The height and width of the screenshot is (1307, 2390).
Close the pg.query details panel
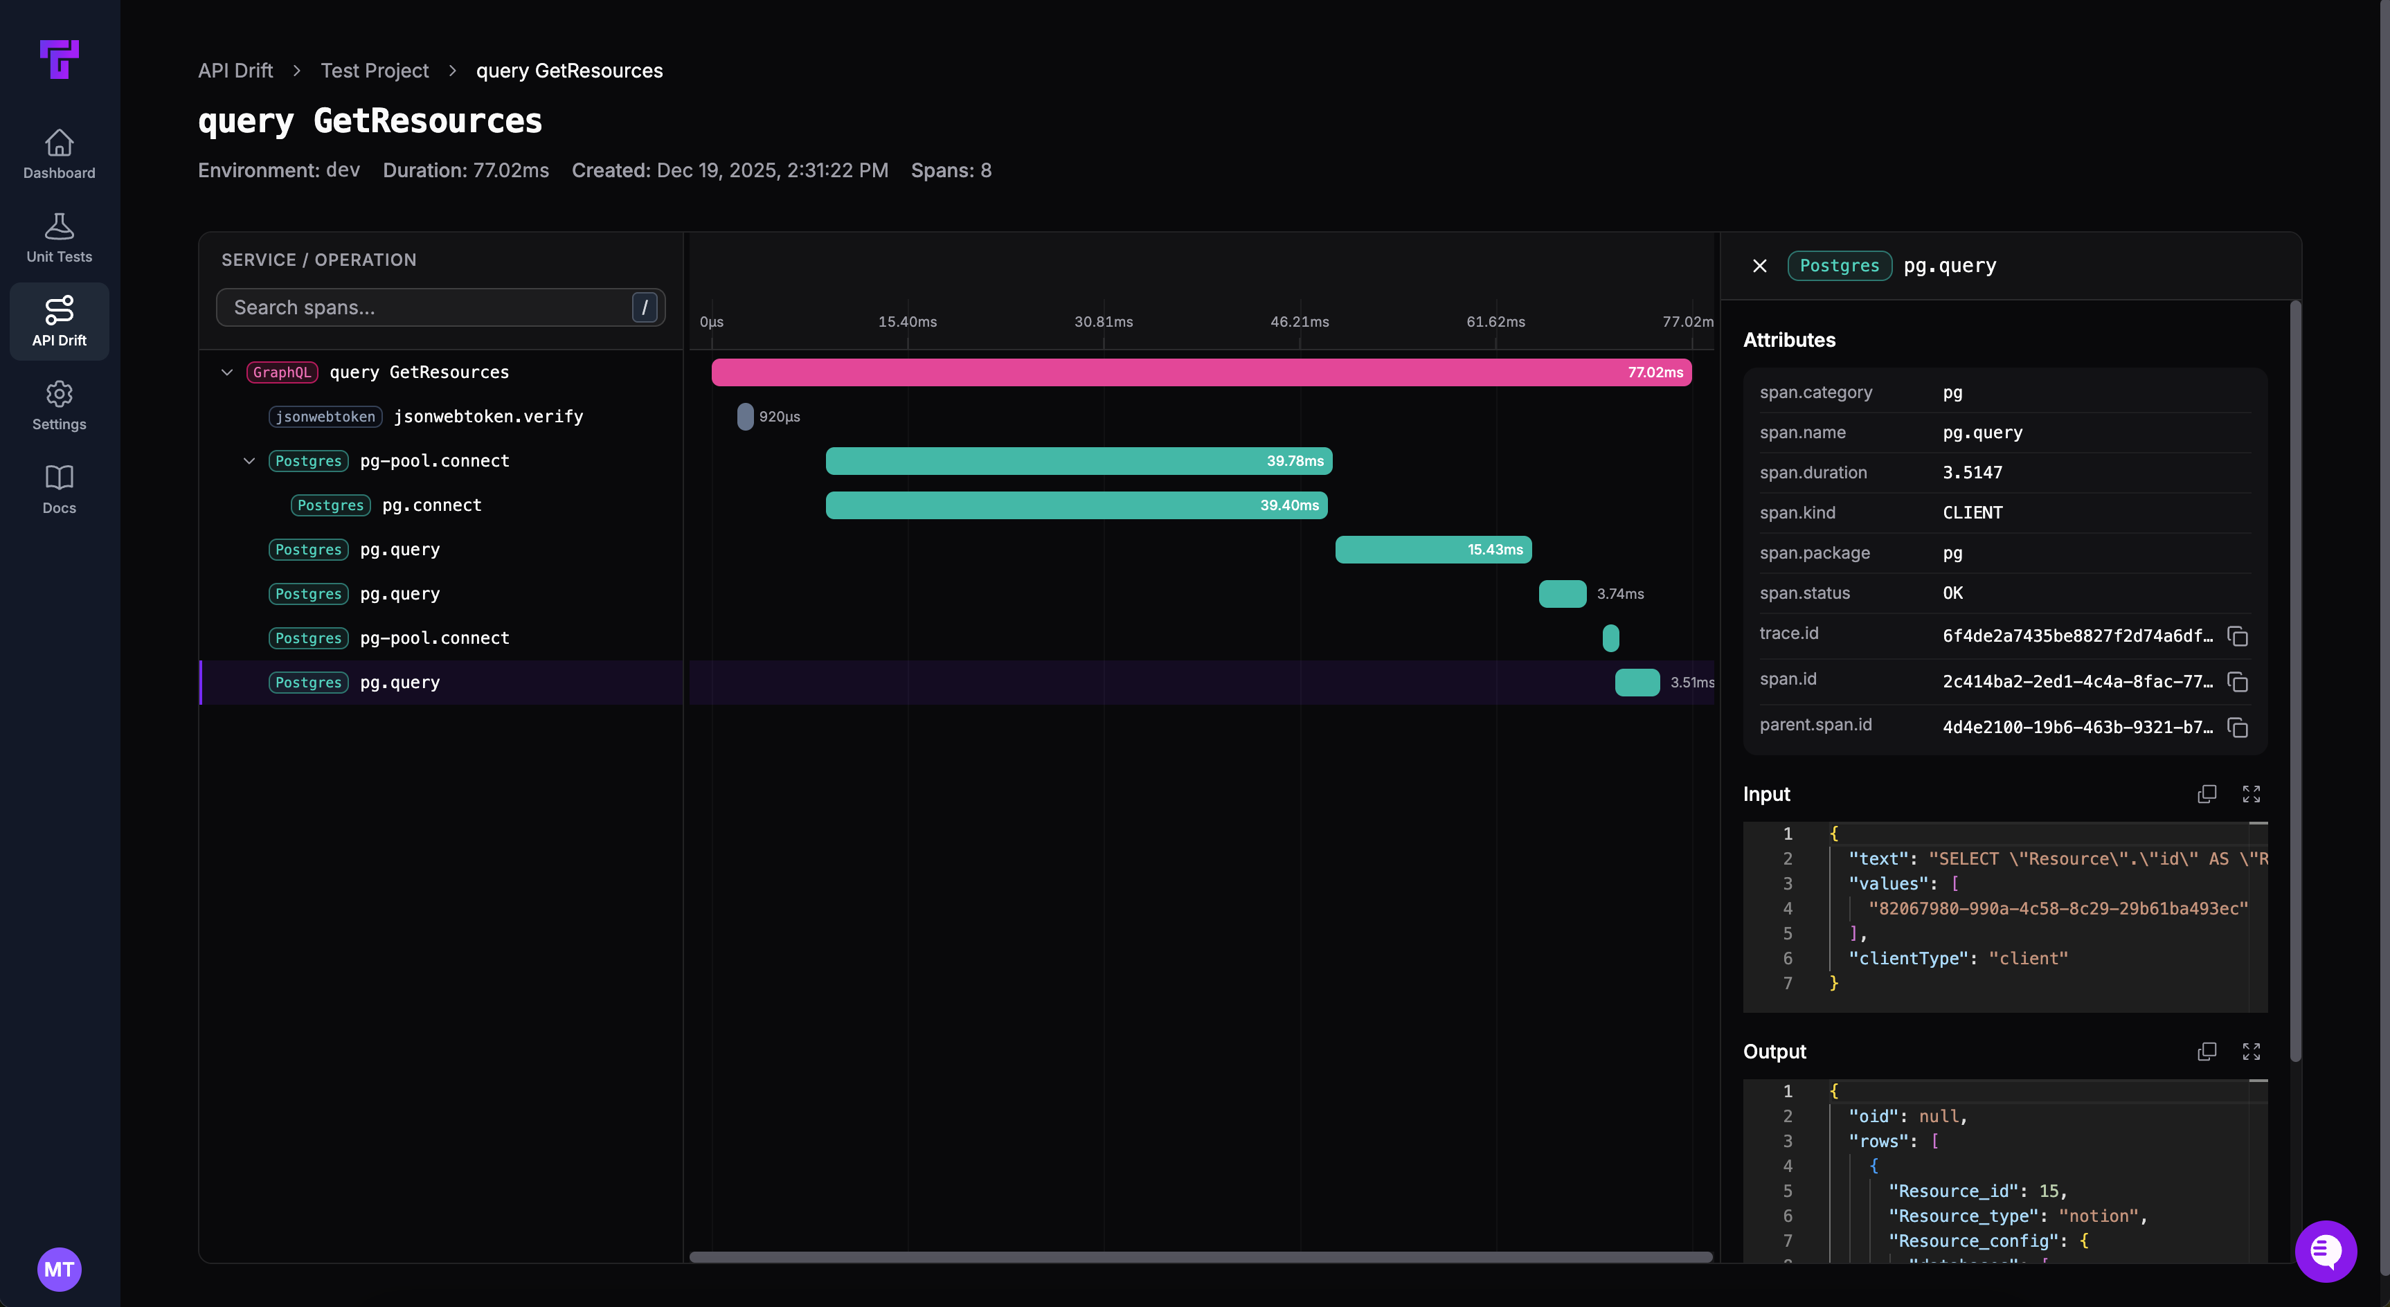pos(1759,265)
